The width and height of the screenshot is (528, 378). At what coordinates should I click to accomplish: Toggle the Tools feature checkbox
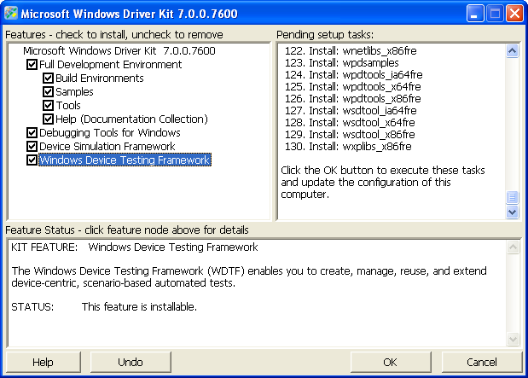[48, 106]
